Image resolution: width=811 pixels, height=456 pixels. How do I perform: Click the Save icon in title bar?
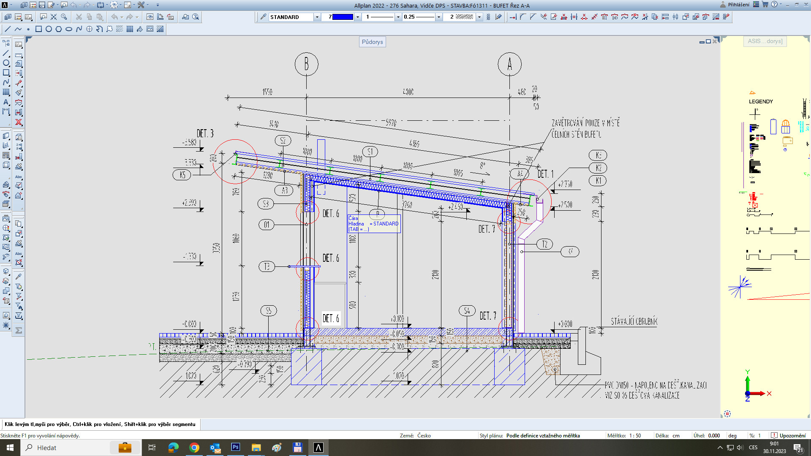coord(42,5)
